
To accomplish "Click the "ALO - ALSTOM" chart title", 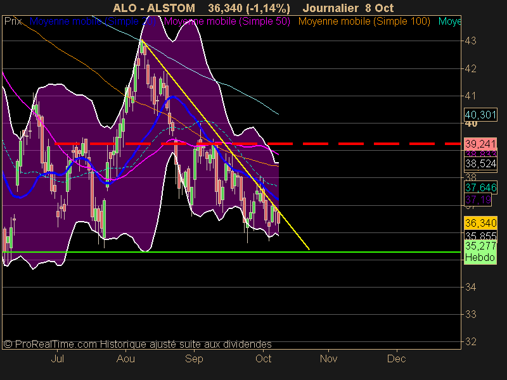I will point(154,8).
